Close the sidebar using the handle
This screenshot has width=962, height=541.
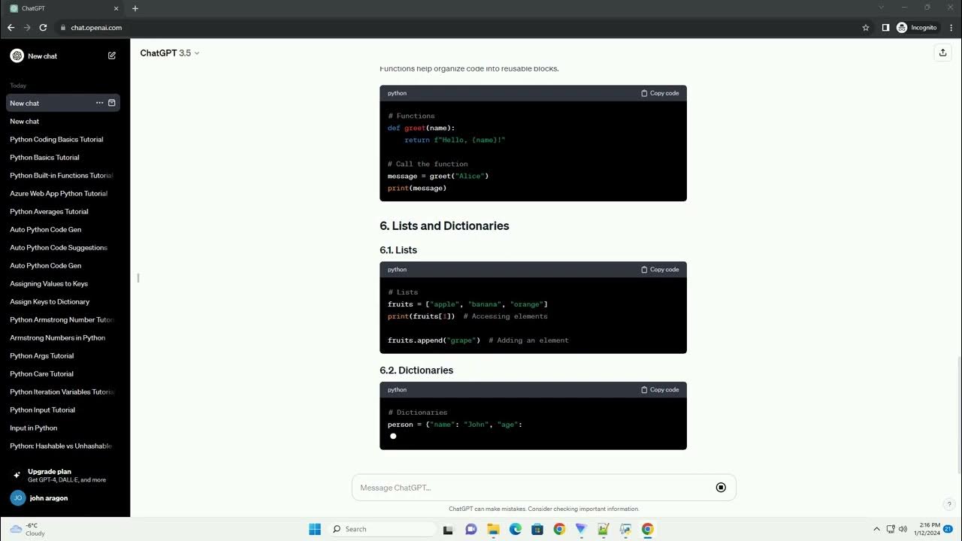point(138,278)
